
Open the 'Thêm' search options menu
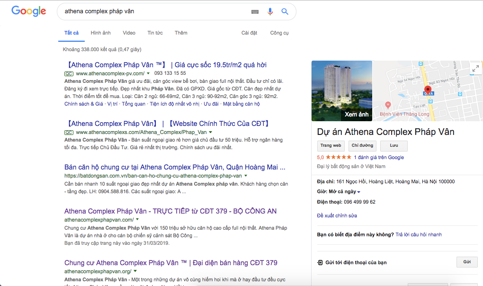(180, 33)
